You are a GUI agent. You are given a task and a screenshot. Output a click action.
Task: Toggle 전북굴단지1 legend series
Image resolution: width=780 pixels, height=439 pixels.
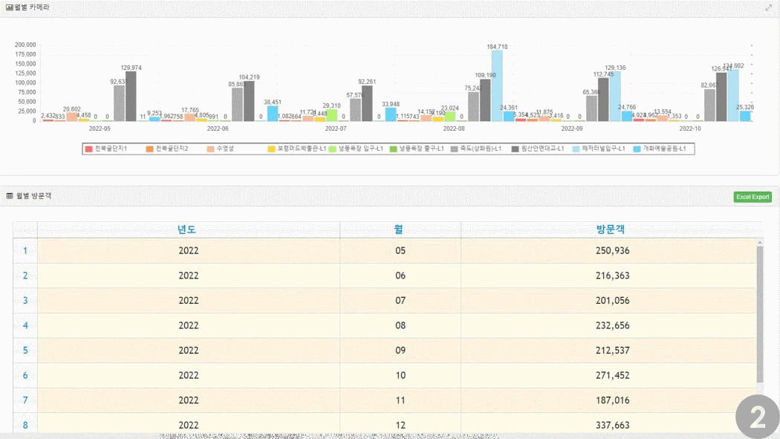(105, 149)
